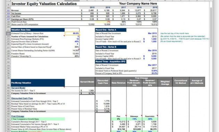Select the 'Pre-Money Valuation' header cell
This screenshot has height=132, width=219.
(x=38, y=83)
